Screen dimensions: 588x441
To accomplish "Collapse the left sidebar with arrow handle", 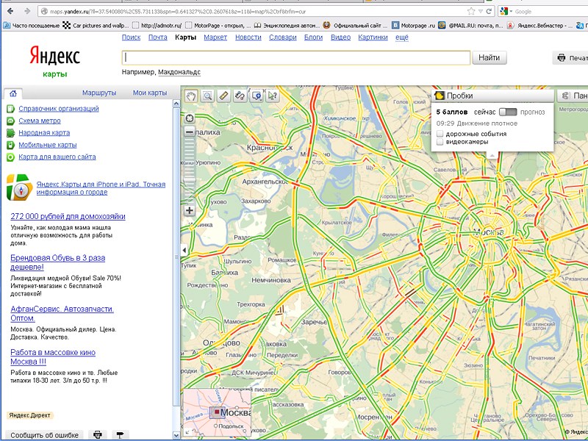I will click(184, 250).
